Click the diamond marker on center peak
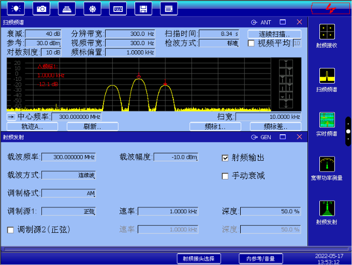 point(139,76)
